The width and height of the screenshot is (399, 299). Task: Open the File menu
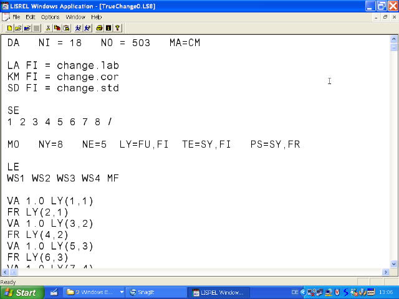pyautogui.click(x=16, y=17)
